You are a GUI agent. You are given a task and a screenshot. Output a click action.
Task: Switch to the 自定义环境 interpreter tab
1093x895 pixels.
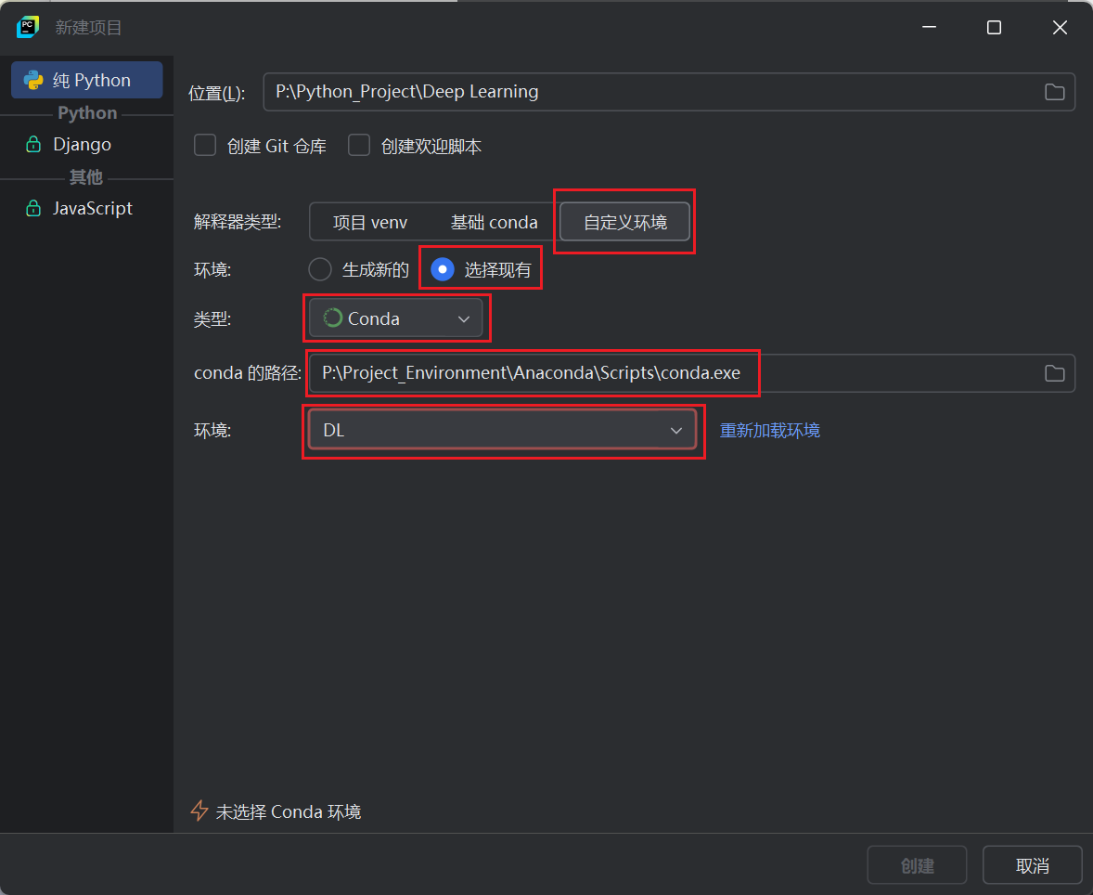[x=625, y=222]
